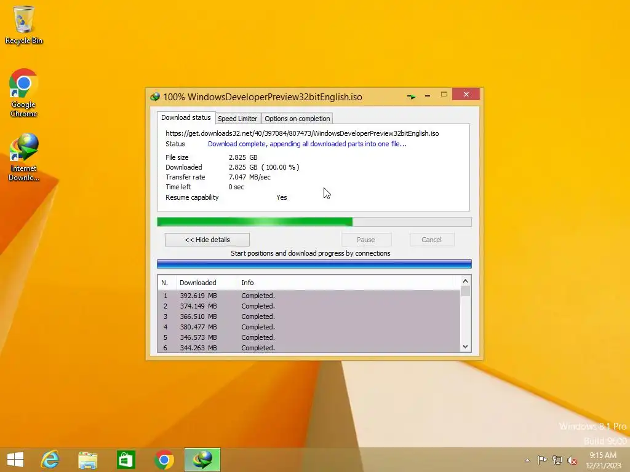Screen dimensions: 630x472
Task: Click the download URL text
Action: point(302,133)
